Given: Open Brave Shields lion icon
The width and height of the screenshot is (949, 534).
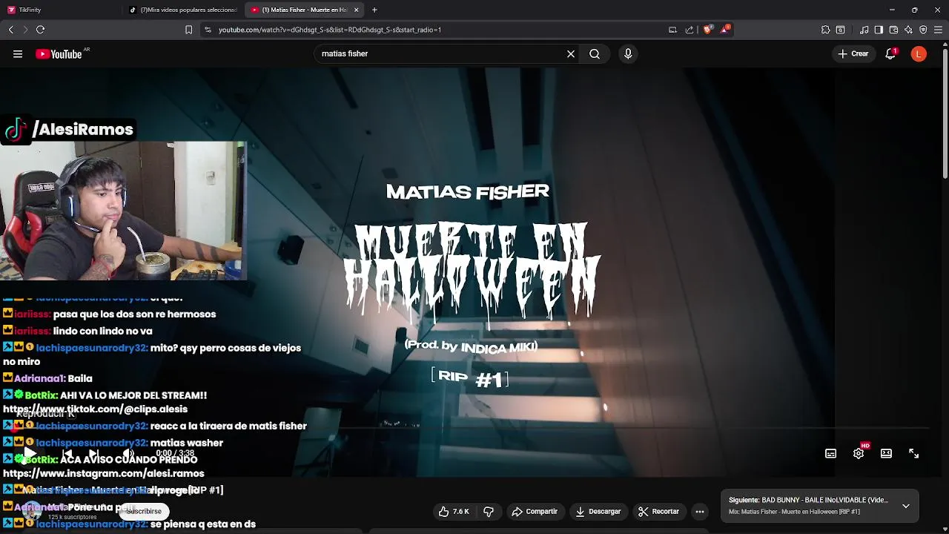Looking at the screenshot, I should click(x=707, y=30).
